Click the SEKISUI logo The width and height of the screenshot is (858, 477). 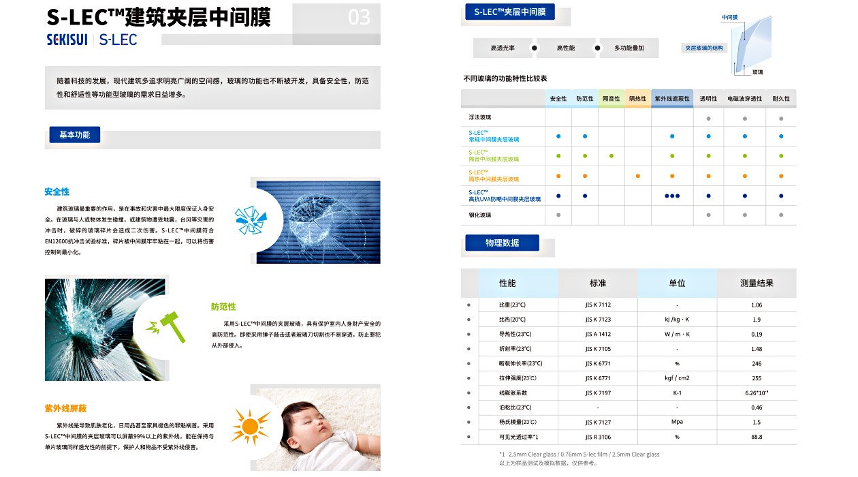67,40
